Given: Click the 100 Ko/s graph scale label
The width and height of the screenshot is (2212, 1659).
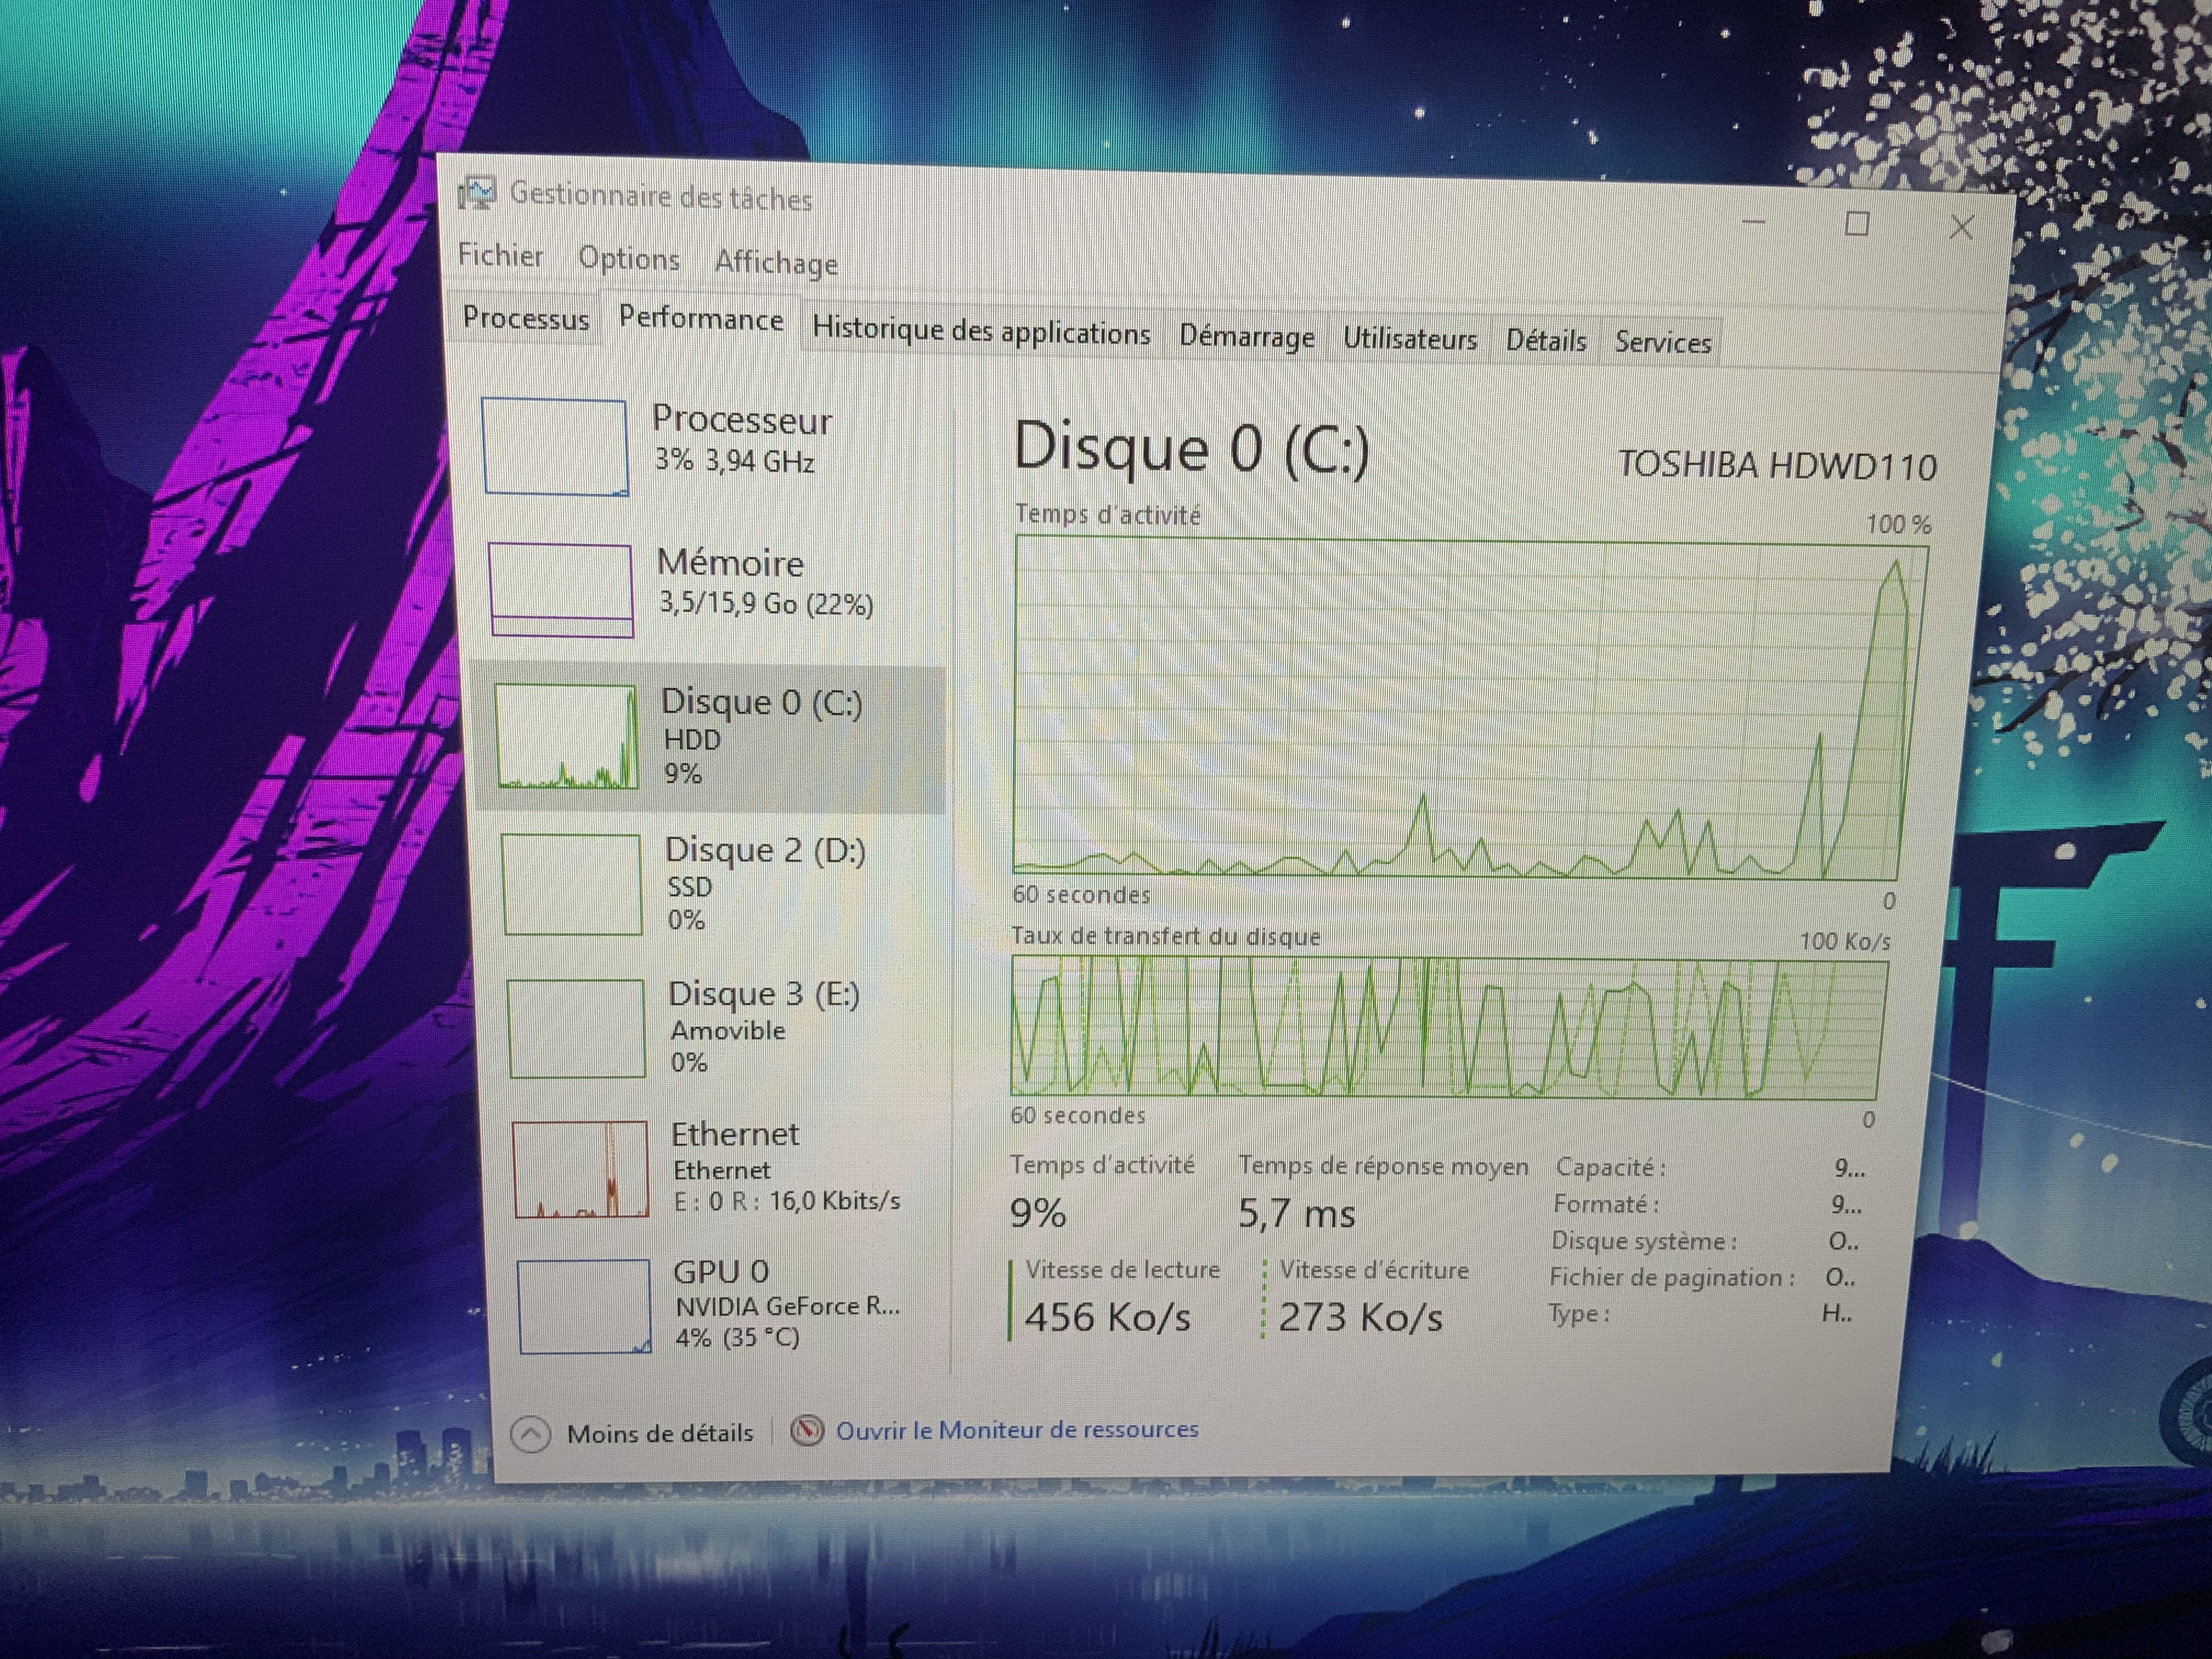Looking at the screenshot, I should pyautogui.click(x=1845, y=941).
